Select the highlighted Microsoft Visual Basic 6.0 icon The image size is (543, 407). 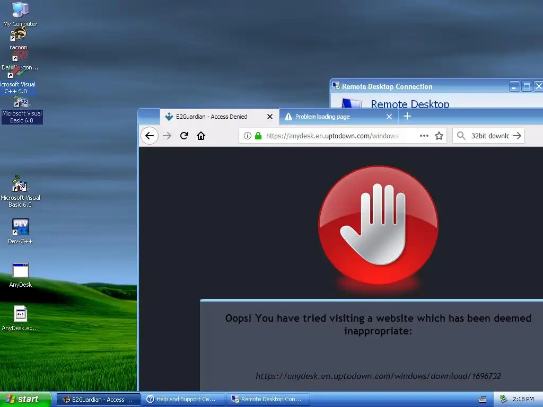[x=21, y=110]
